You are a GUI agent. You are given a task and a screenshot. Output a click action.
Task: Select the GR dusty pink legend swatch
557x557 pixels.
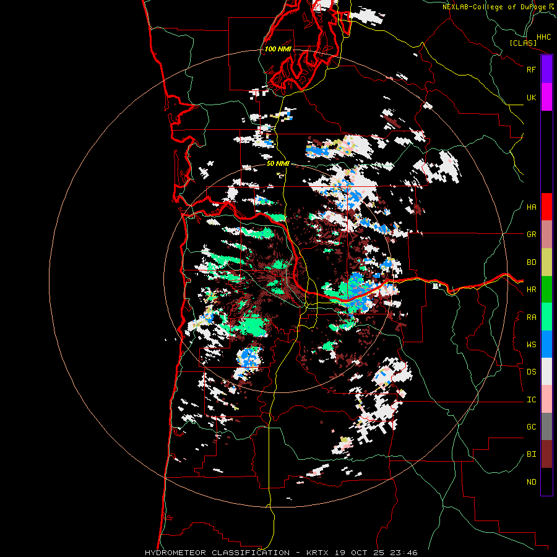pos(546,234)
